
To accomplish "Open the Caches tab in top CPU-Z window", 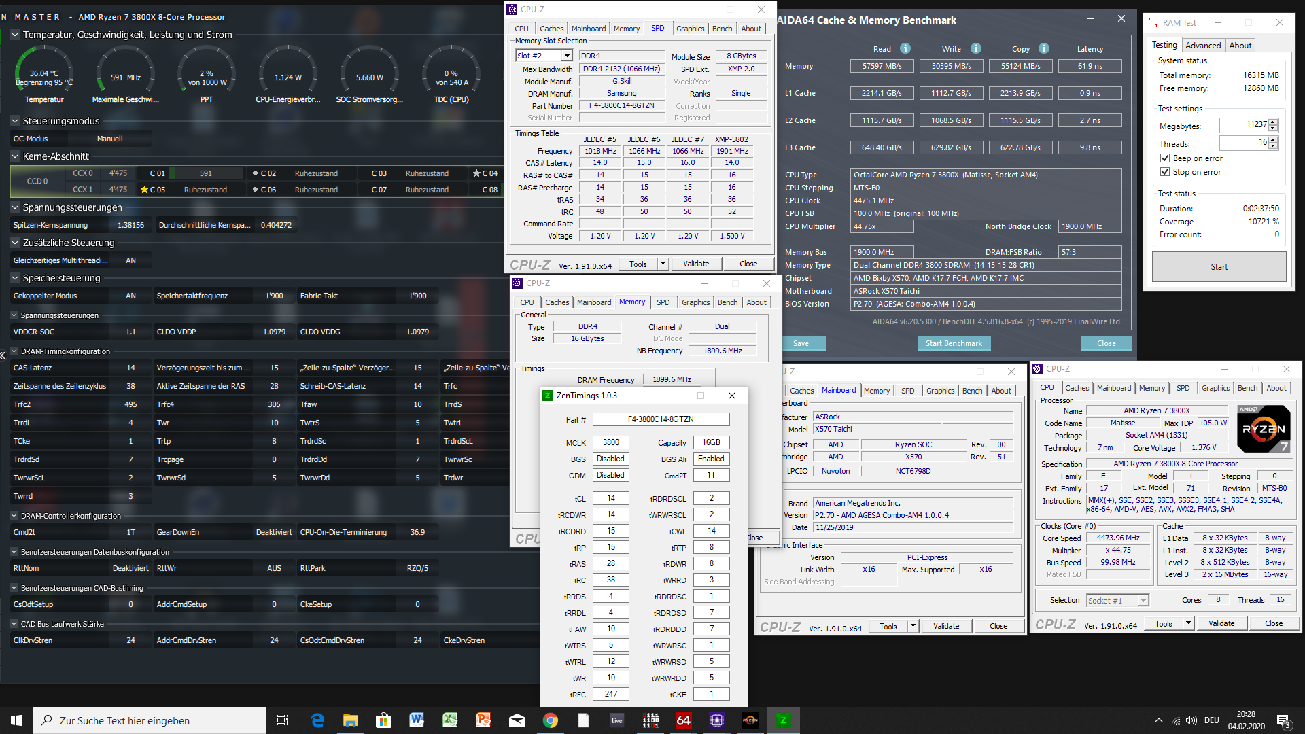I will (x=551, y=29).
